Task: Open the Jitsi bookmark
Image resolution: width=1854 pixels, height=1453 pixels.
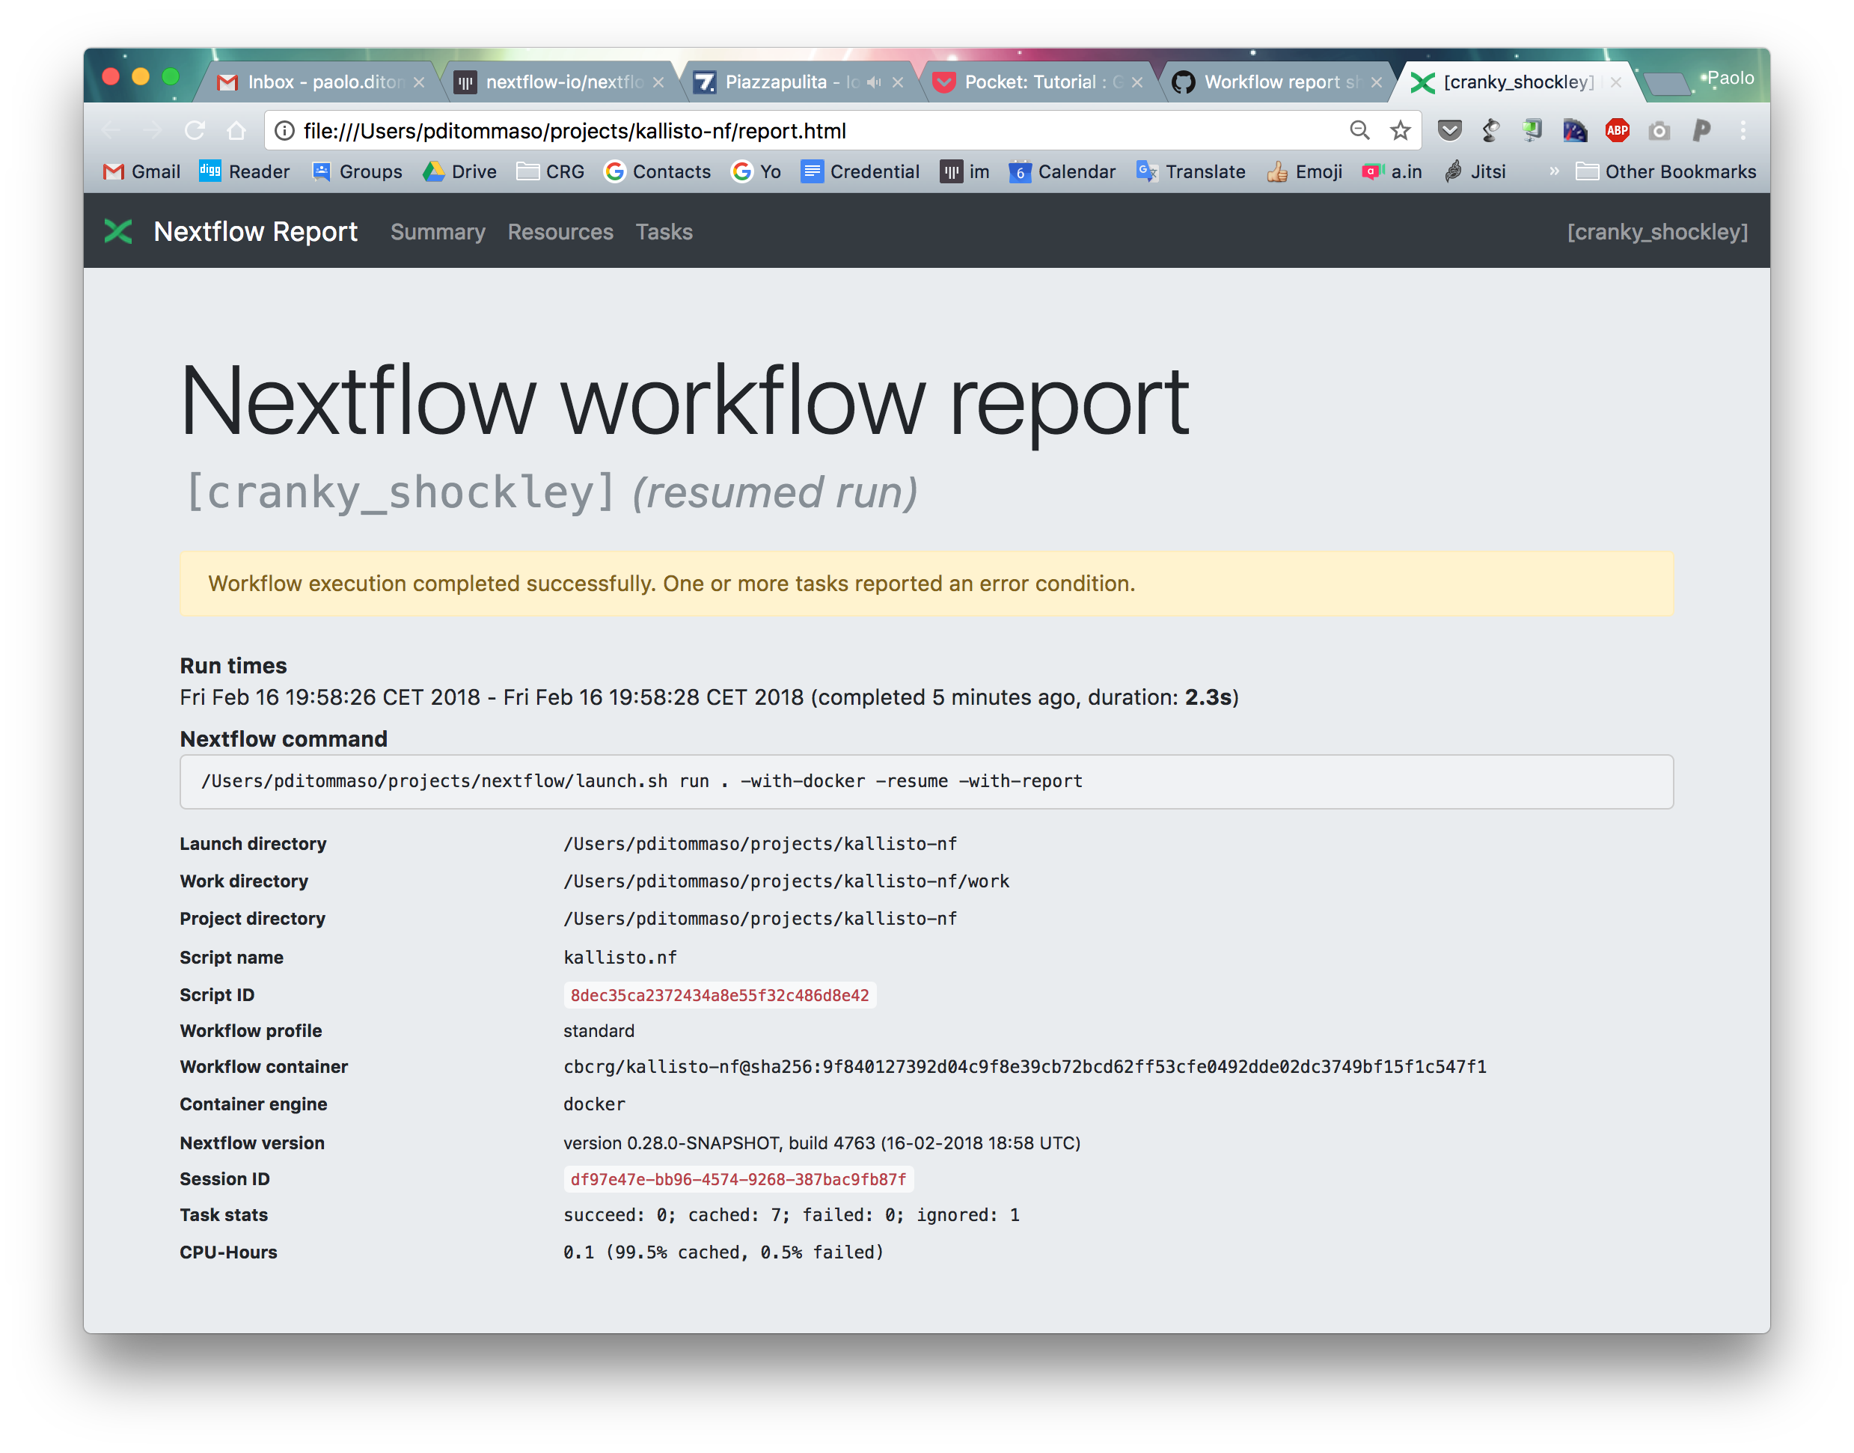Action: [x=1475, y=172]
